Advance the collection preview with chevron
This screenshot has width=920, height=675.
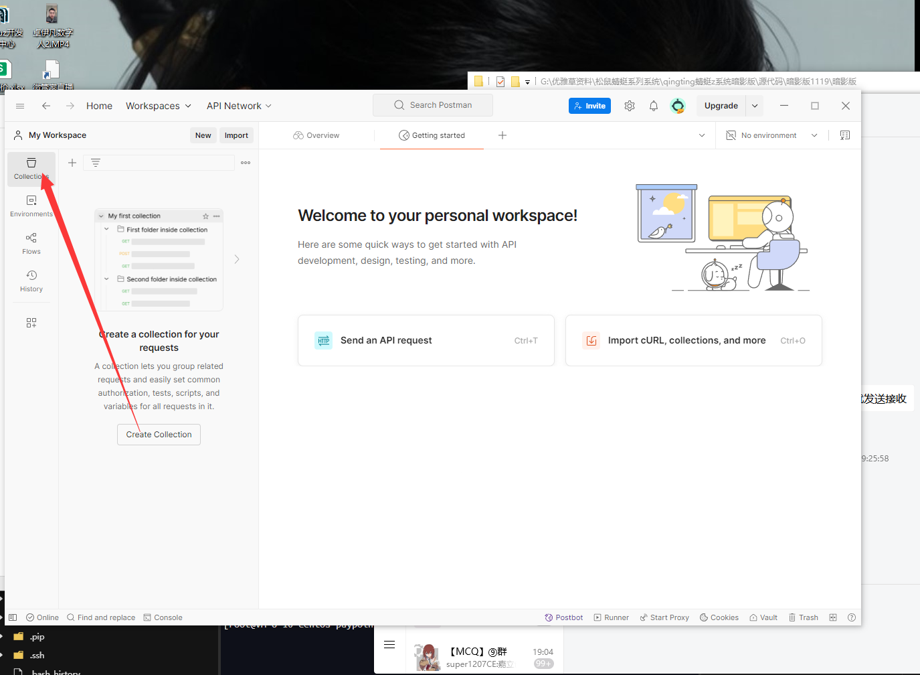point(237,259)
